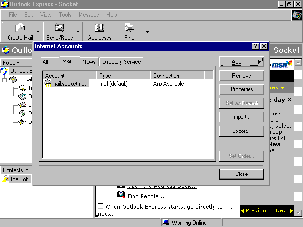Select the Drafts folder icon

click(x=22, y=122)
